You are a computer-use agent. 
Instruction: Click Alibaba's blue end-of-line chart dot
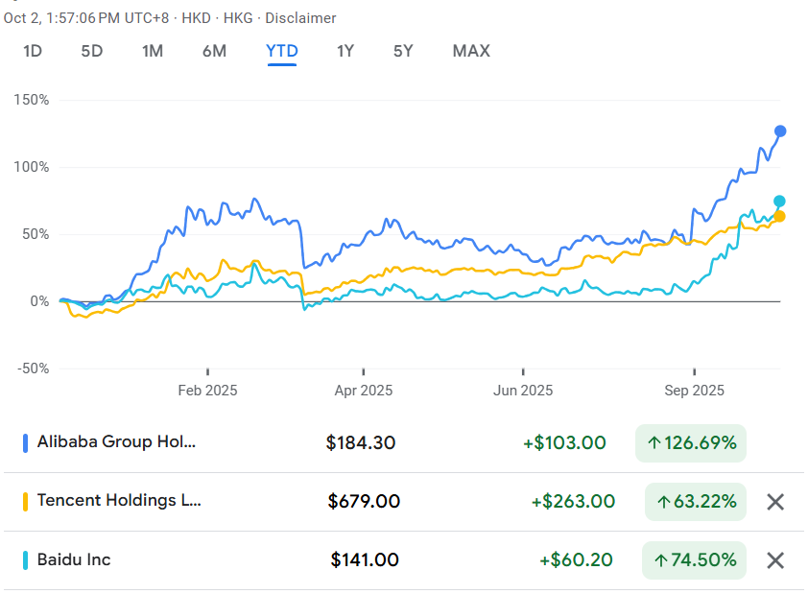coord(780,131)
